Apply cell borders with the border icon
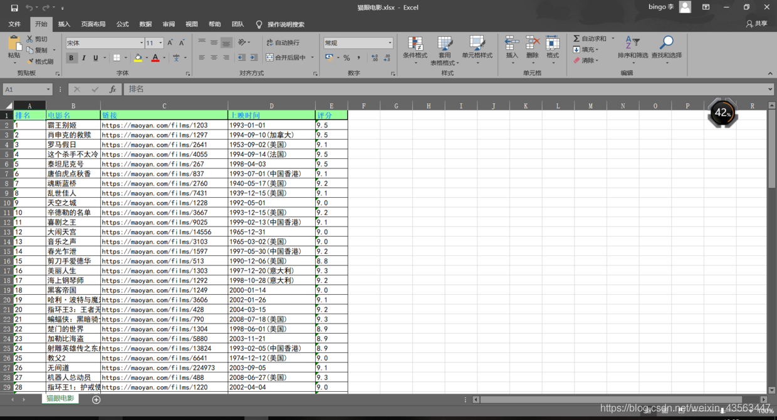This screenshot has width=777, height=420. pos(117,58)
